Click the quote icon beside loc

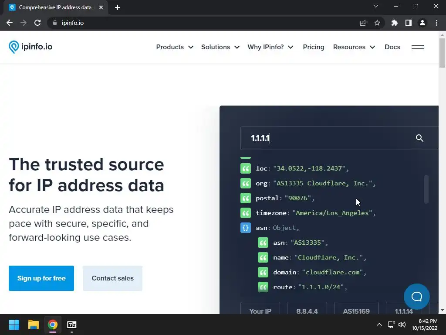[246, 168]
